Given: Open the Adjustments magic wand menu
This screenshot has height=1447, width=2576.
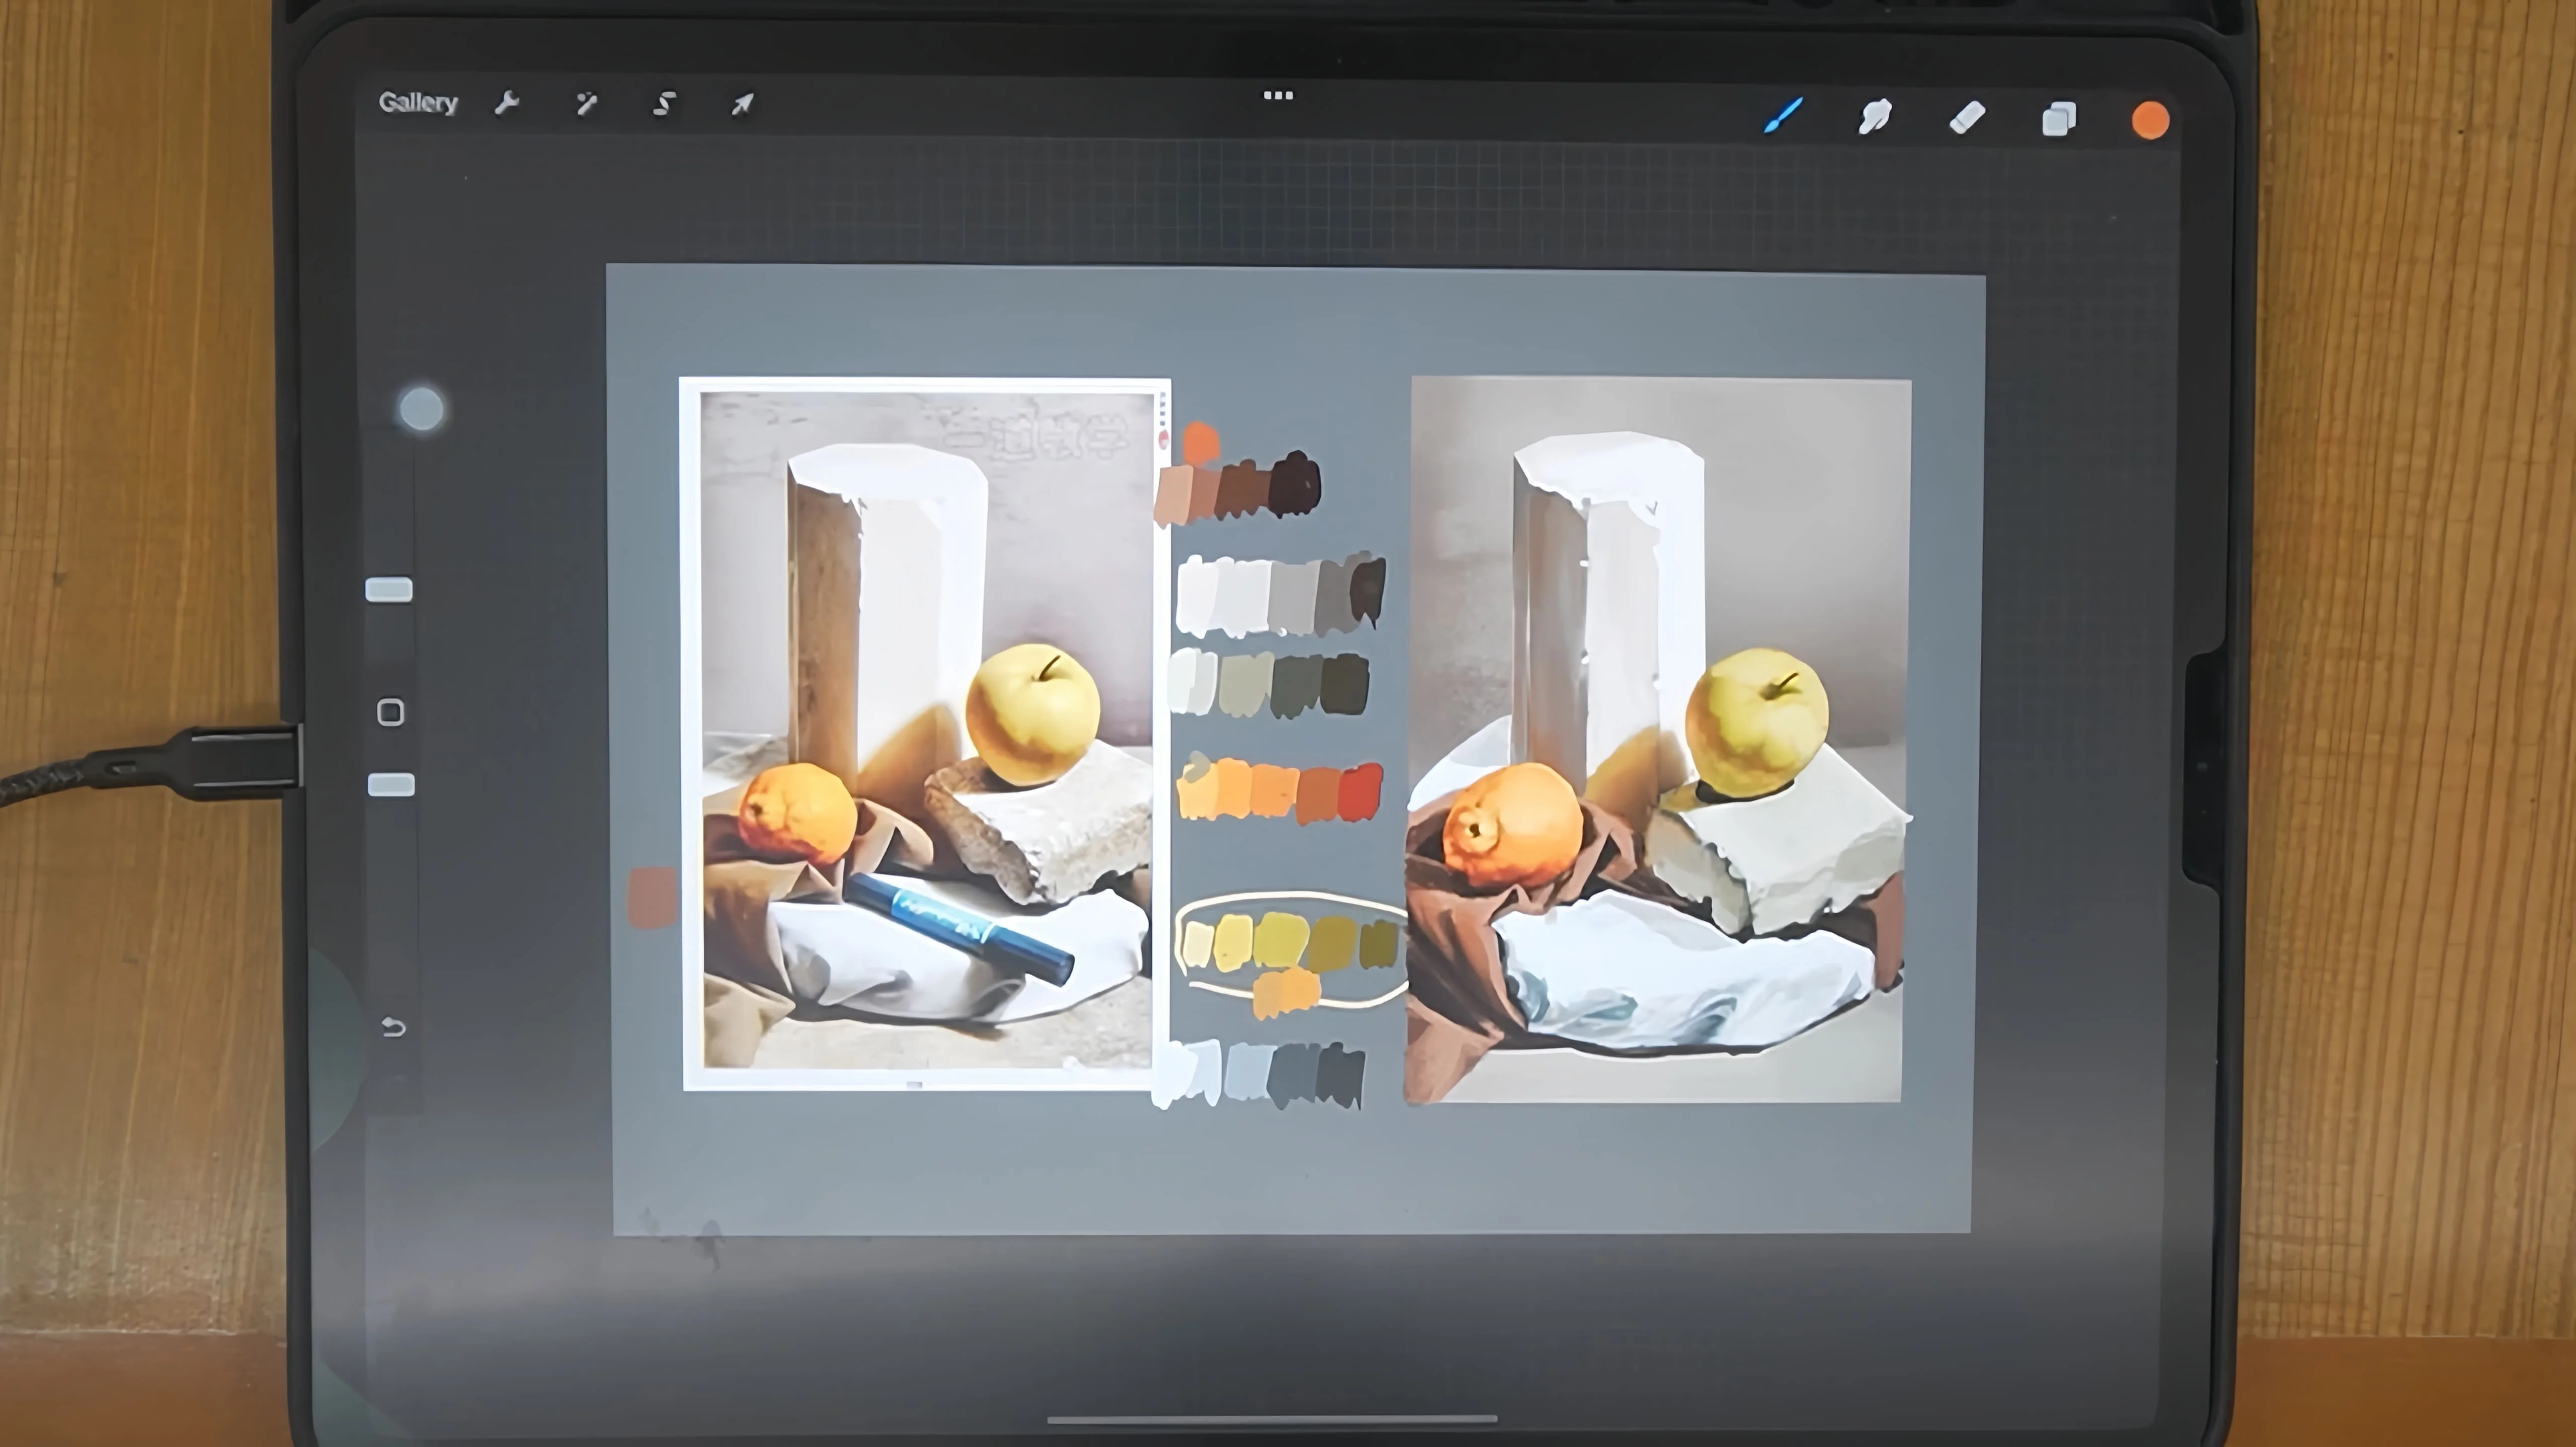Looking at the screenshot, I should (x=586, y=103).
